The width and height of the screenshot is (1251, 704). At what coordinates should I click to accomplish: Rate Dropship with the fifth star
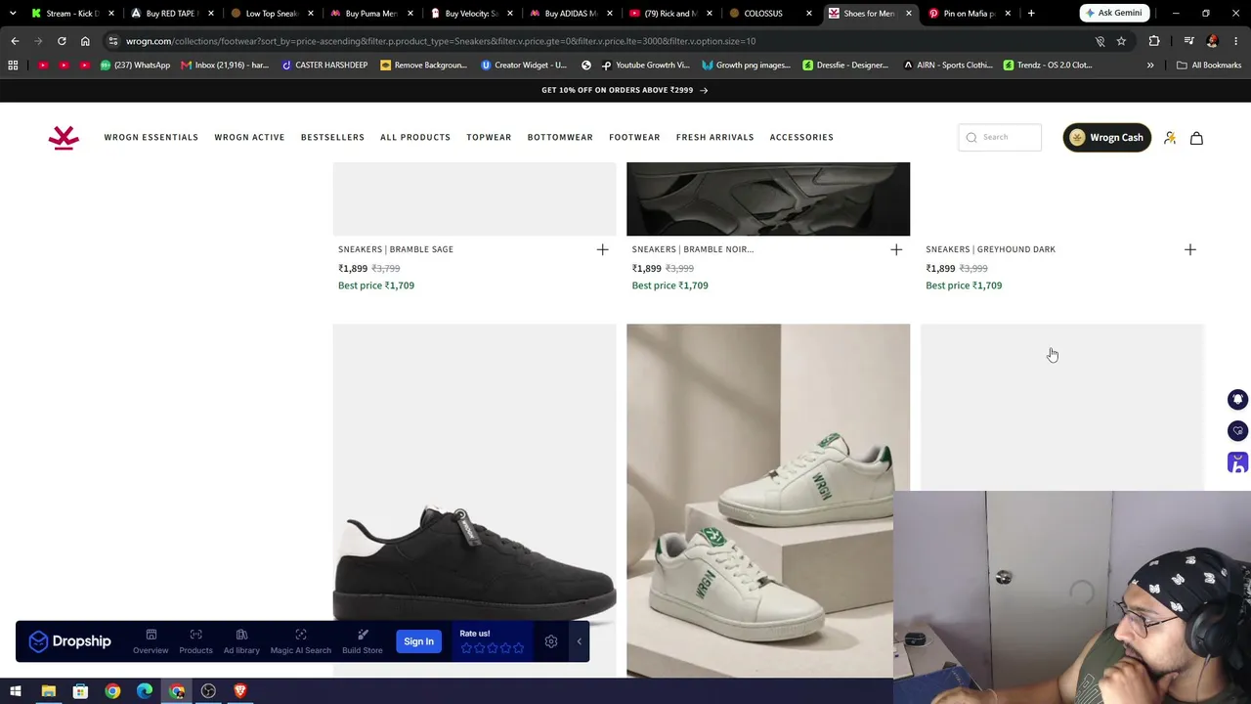[518, 647]
